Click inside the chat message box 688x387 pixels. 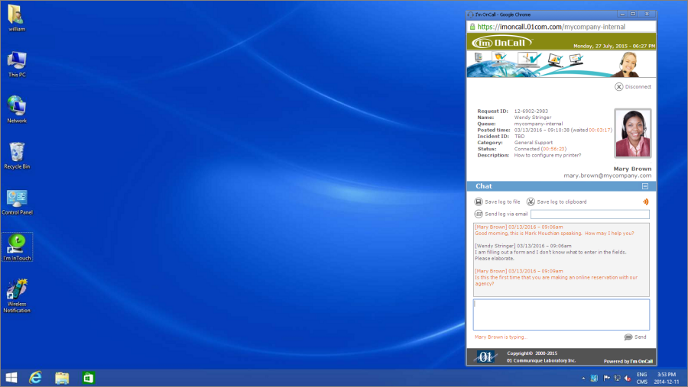point(561,314)
